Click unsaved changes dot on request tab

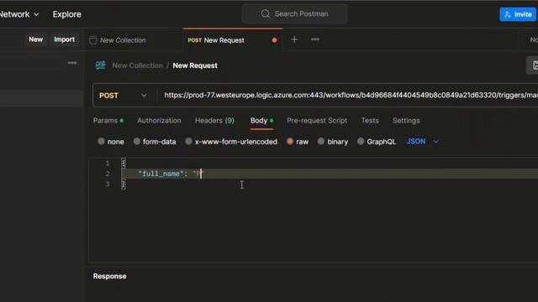[x=274, y=40]
